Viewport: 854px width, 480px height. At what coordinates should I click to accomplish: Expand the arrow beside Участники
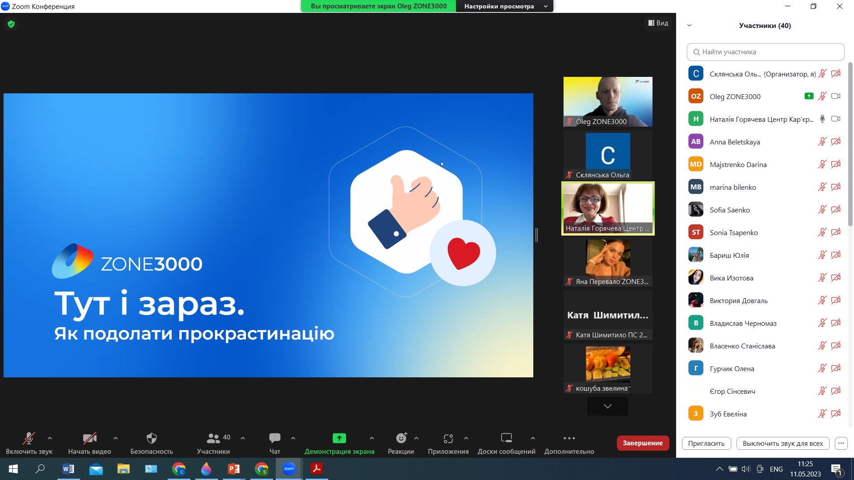coord(243,438)
